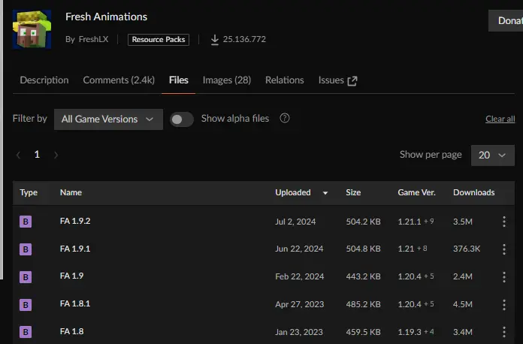The width and height of the screenshot is (523, 344).
Task: Click the Feb 22, 2024 upload date
Action: [x=300, y=276]
